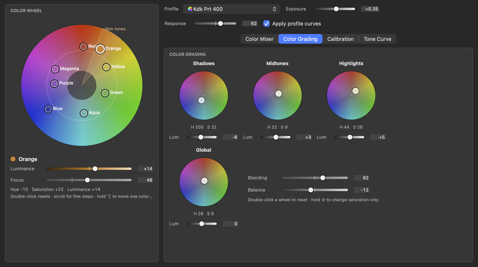Click the Blending slider knob
This screenshot has width=478, height=267.
(323, 178)
